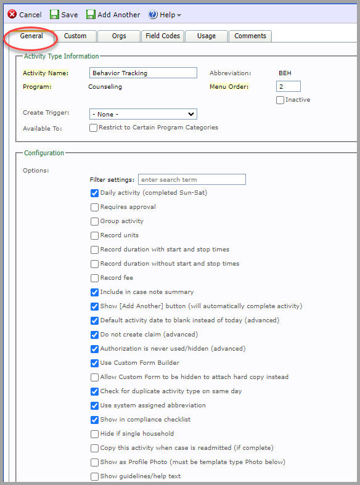Click the Add Another disk icon
Image resolution: width=360 pixels, height=485 pixels.
91,15
